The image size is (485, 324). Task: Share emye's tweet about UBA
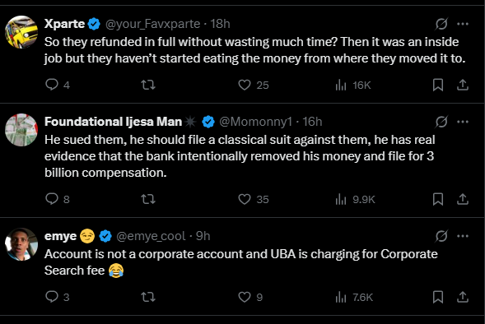point(463,297)
